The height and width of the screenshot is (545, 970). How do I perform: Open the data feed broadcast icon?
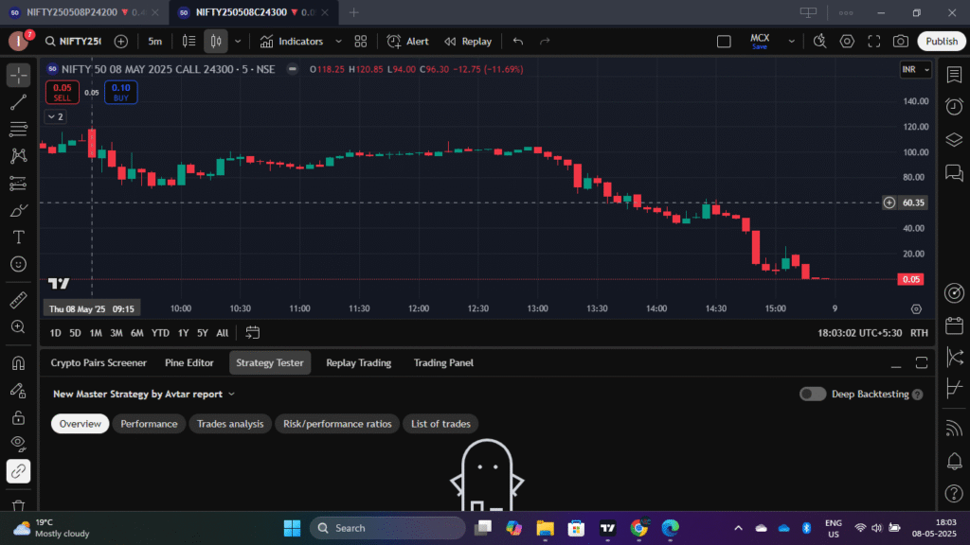click(954, 429)
